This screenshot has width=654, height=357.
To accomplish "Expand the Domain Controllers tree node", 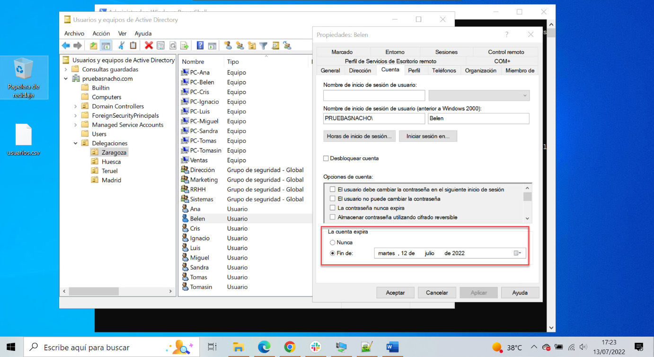I will (76, 106).
